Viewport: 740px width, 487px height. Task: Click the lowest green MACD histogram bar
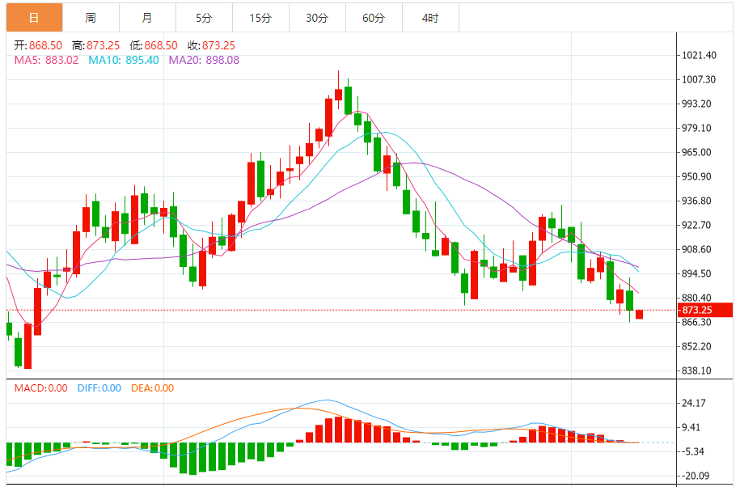point(192,459)
